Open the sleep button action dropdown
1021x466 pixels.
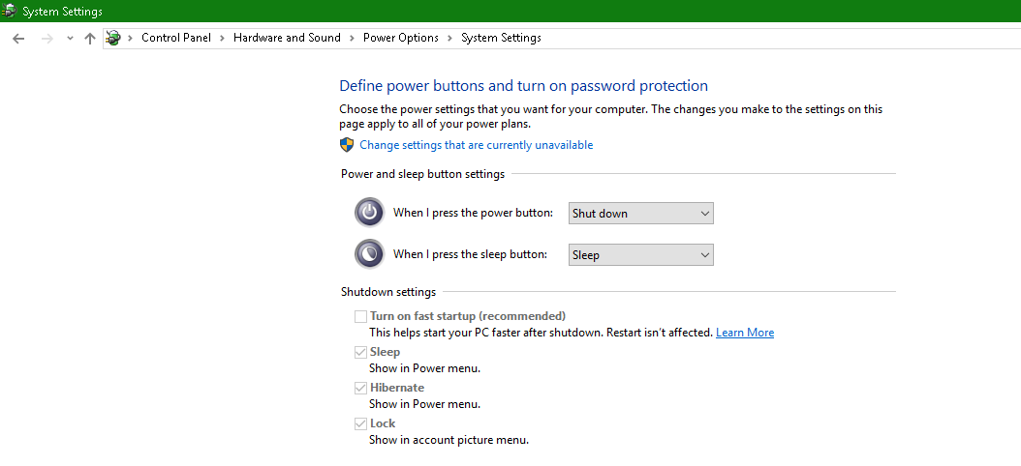[x=640, y=255]
